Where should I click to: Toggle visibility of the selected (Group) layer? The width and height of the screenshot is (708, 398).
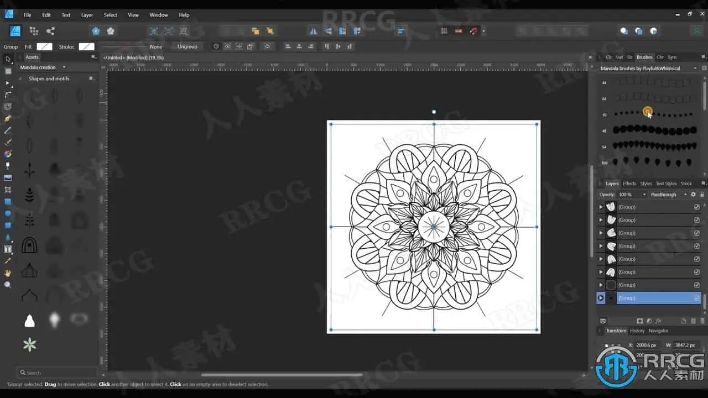coord(697,298)
